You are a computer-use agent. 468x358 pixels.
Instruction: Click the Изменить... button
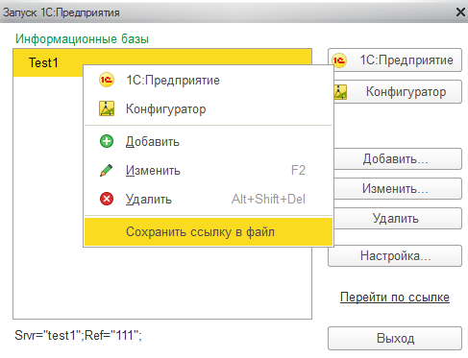pos(398,188)
